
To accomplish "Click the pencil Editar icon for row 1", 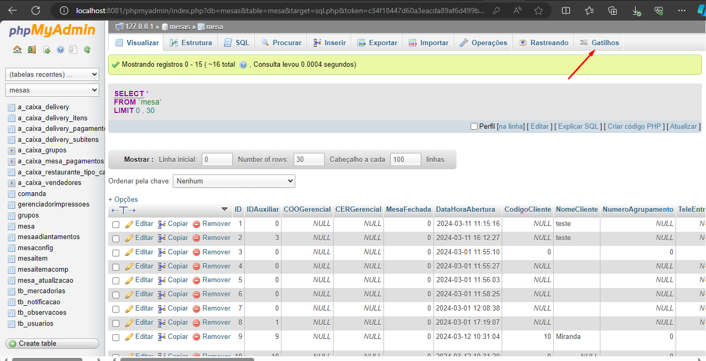I will pyautogui.click(x=130, y=224).
